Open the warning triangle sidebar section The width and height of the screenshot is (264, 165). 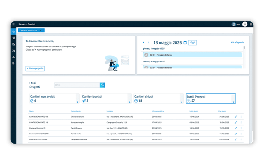(x=14, y=57)
